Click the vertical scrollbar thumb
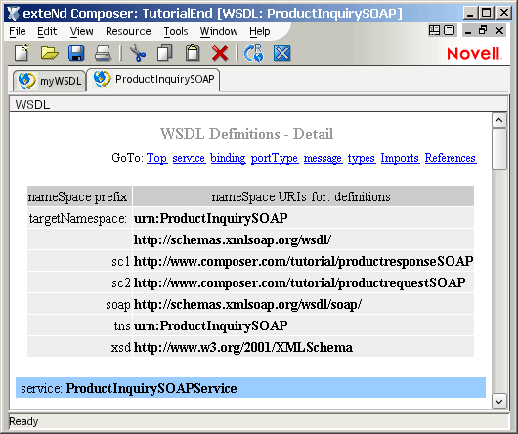518x434 pixels. pos(498,150)
